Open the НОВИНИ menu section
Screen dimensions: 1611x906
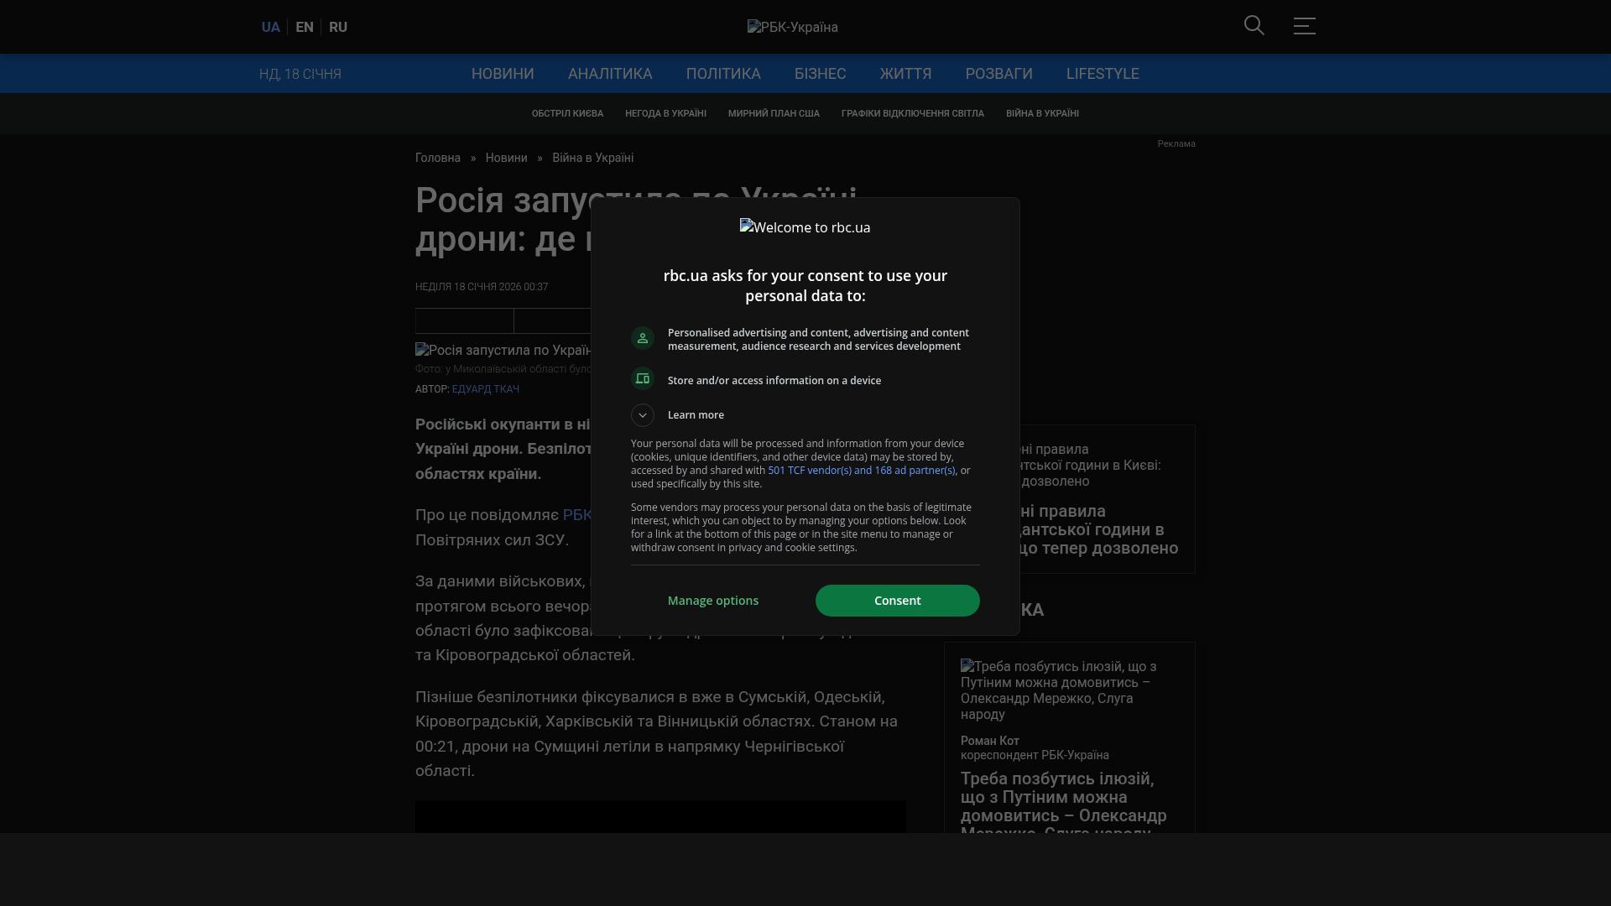click(x=502, y=74)
